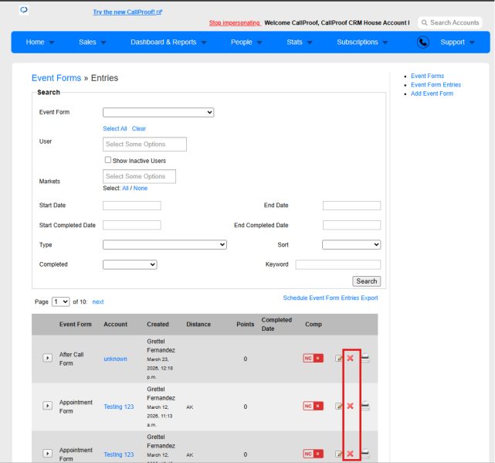The height and width of the screenshot is (463, 495).
Task: Expand the After Call Form row
Action: coord(47,358)
